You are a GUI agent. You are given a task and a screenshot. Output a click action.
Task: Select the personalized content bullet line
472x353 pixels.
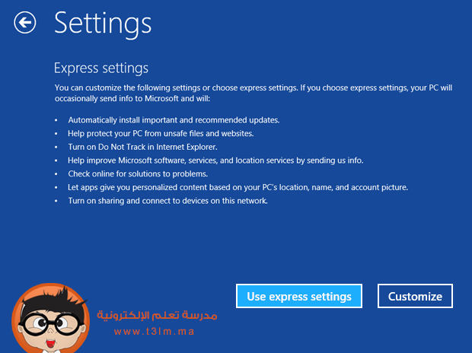[238, 187]
